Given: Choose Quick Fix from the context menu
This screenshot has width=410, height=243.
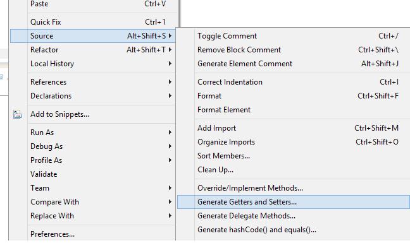Looking at the screenshot, I should tap(92, 22).
